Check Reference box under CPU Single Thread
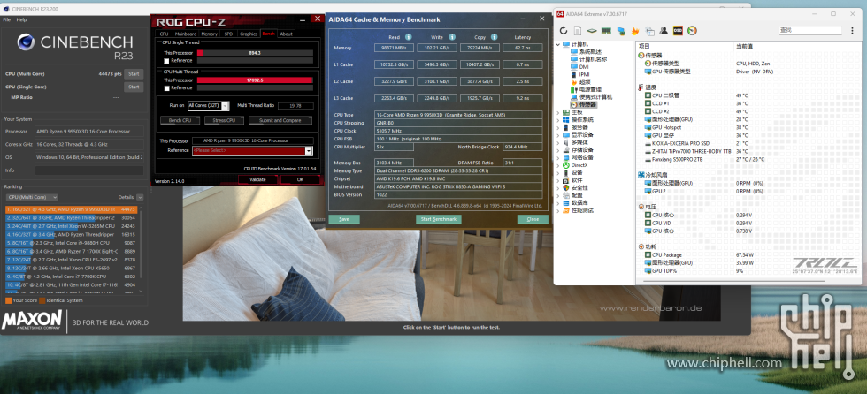This screenshot has height=394, width=867. (166, 61)
